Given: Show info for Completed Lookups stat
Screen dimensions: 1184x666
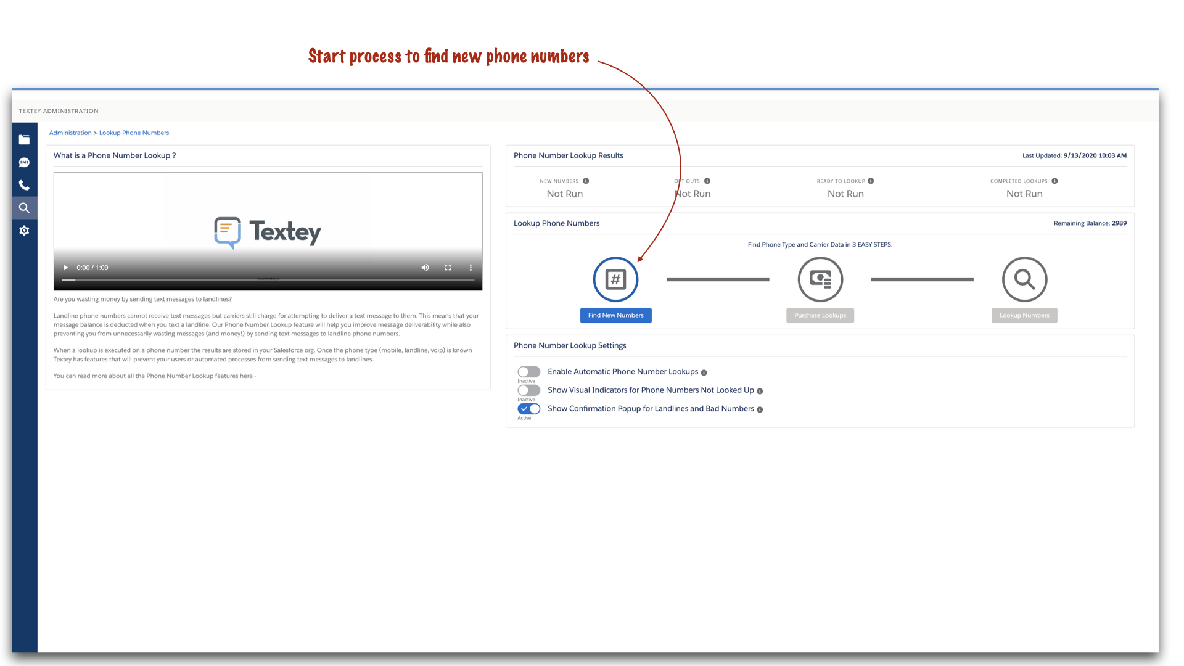Looking at the screenshot, I should click(x=1054, y=181).
